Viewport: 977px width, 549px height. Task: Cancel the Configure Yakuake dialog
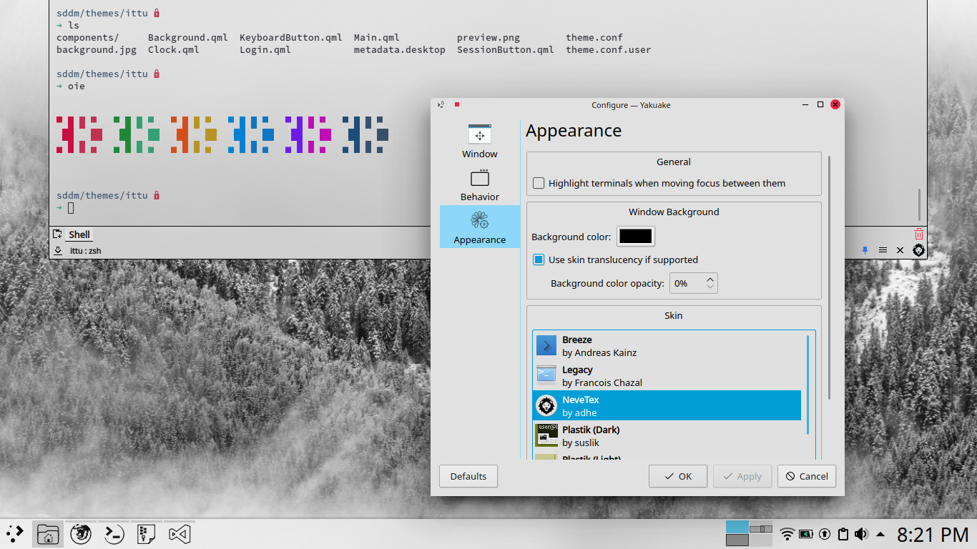[x=807, y=476]
